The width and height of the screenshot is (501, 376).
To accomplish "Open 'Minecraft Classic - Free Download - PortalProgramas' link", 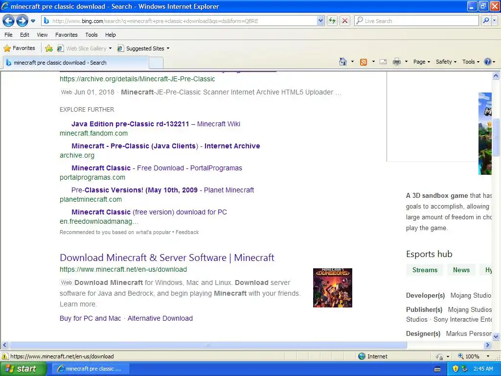I will click(157, 168).
